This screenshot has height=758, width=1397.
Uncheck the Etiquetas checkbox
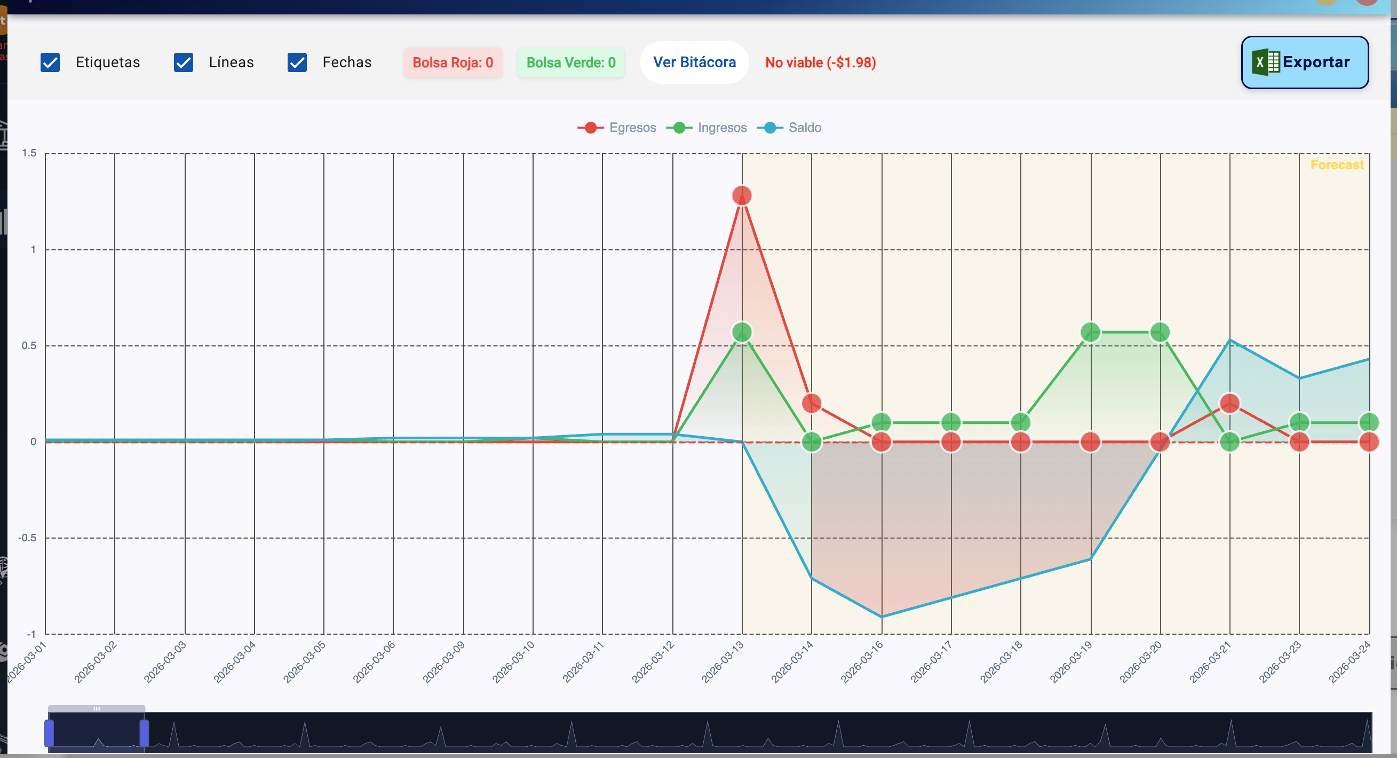click(x=51, y=62)
